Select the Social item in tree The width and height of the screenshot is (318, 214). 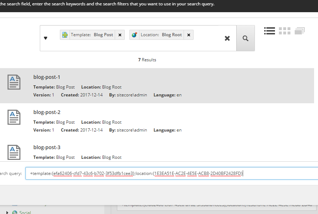(x=25, y=212)
